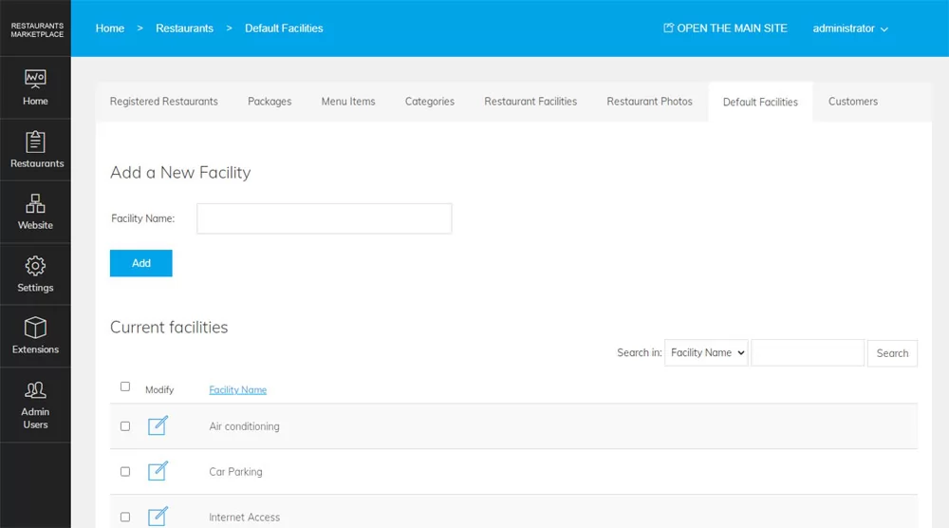Click the edit icon for Air conditioning
The width and height of the screenshot is (949, 528).
tap(158, 426)
